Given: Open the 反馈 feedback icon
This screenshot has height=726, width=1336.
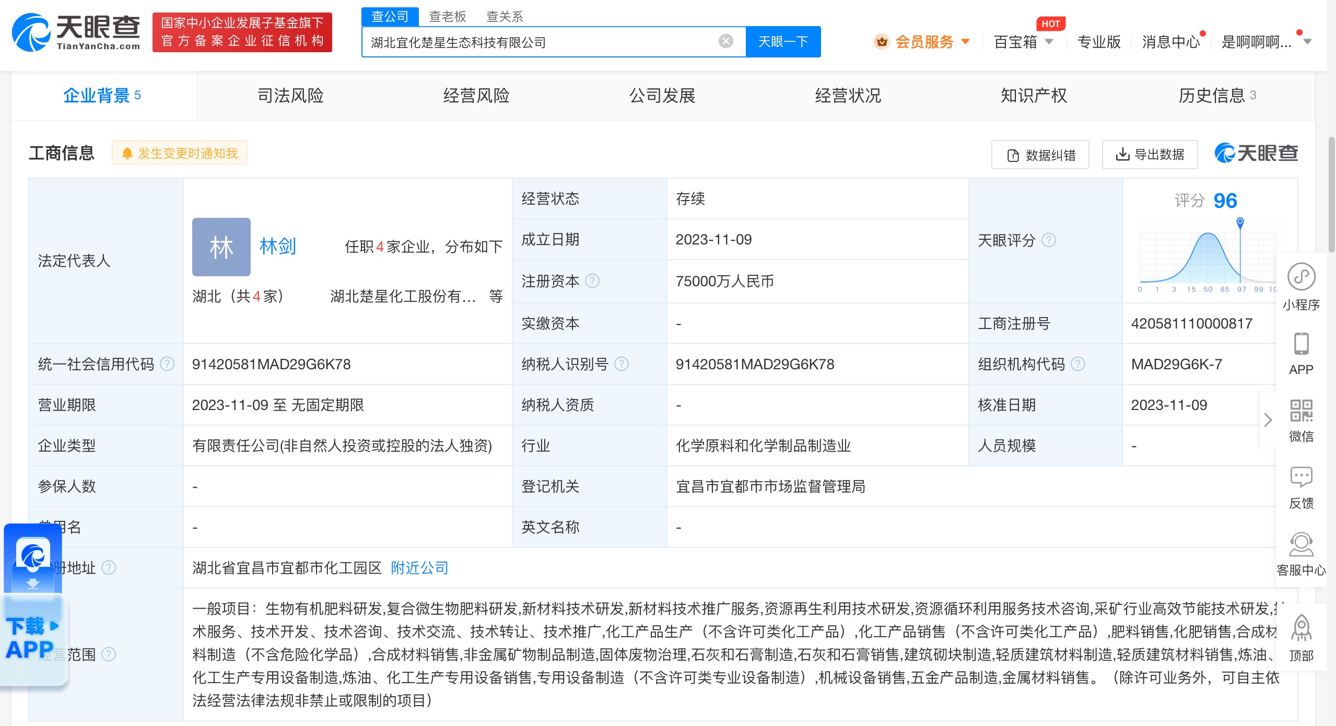Looking at the screenshot, I should point(1301,477).
